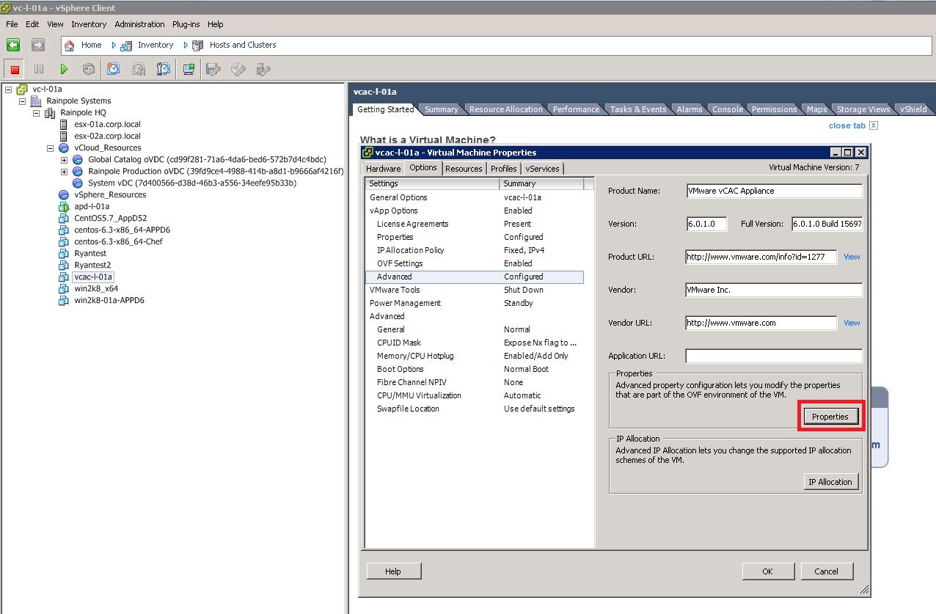Click the Reset virtual machine toolbar icon
The height and width of the screenshot is (614, 936).
[x=89, y=69]
